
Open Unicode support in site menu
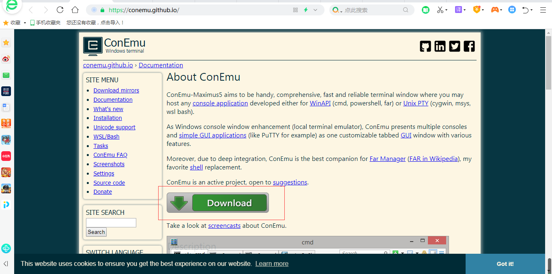click(x=114, y=127)
